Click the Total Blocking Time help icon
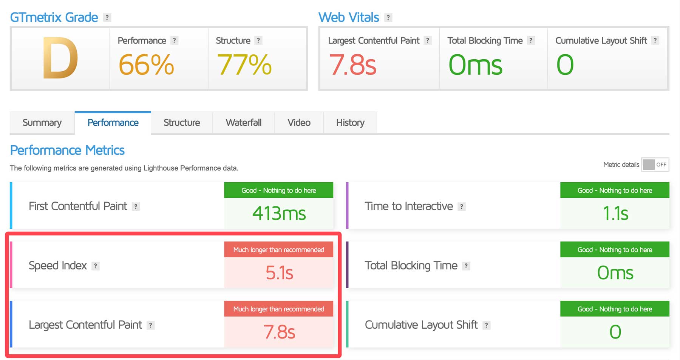 click(x=532, y=40)
